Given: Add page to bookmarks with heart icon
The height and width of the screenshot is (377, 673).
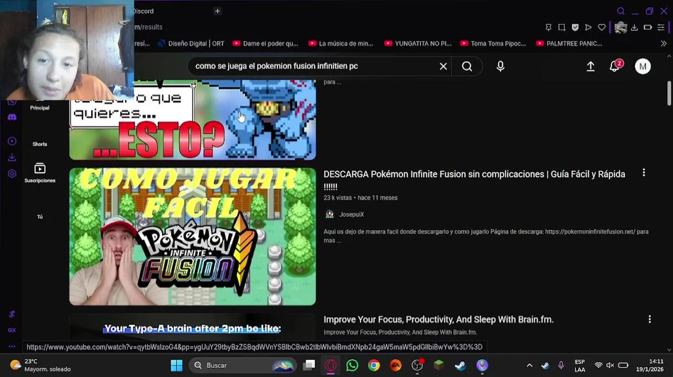Looking at the screenshot, I should coord(602,27).
